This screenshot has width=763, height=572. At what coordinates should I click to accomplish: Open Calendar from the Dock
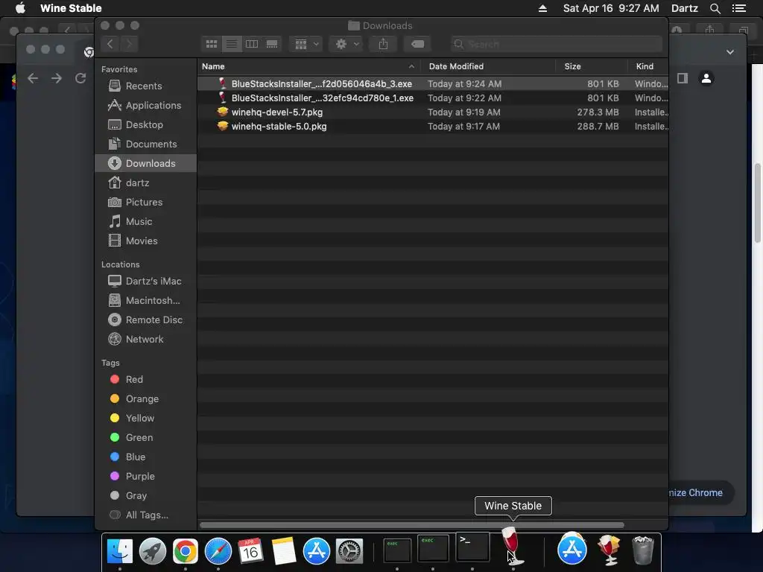pos(250,551)
